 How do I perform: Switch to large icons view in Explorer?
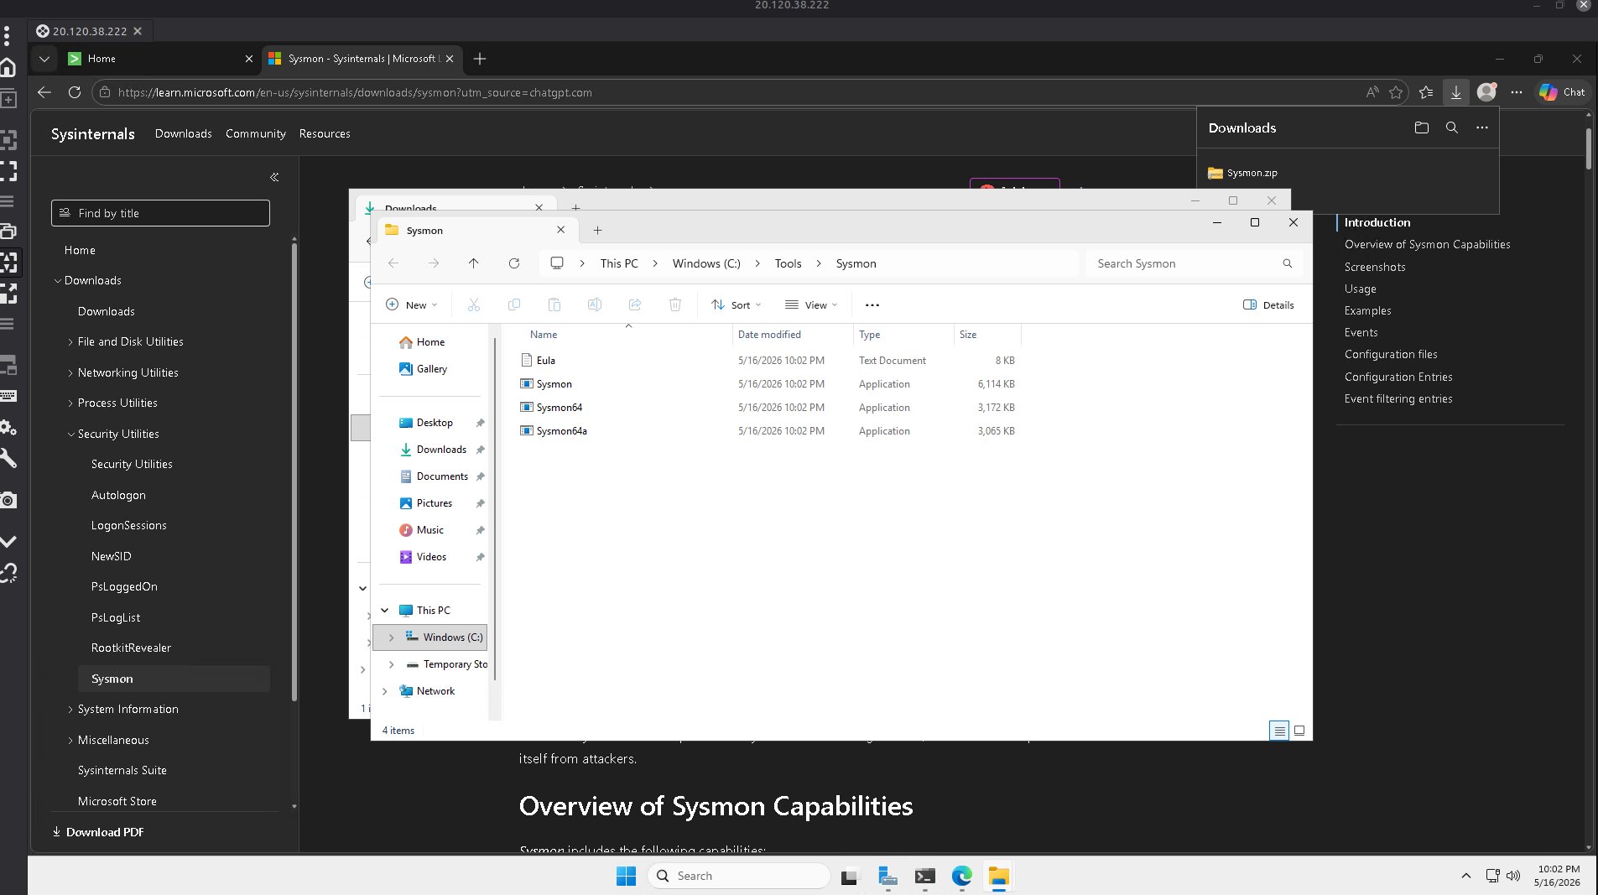pyautogui.click(x=1299, y=731)
